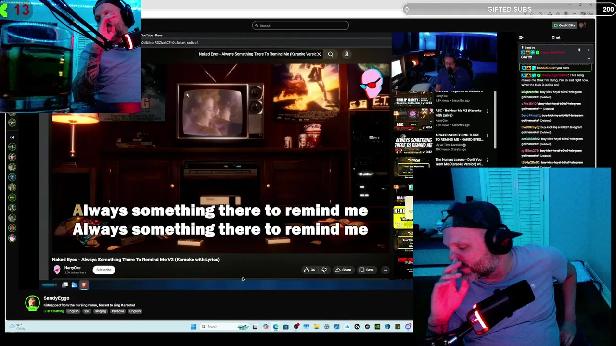The image size is (616, 346).
Task: Click the Brave address bar URL
Action: pyautogui.click(x=170, y=43)
